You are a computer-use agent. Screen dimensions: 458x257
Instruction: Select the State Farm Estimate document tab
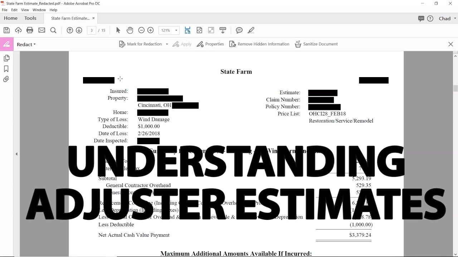click(70, 18)
